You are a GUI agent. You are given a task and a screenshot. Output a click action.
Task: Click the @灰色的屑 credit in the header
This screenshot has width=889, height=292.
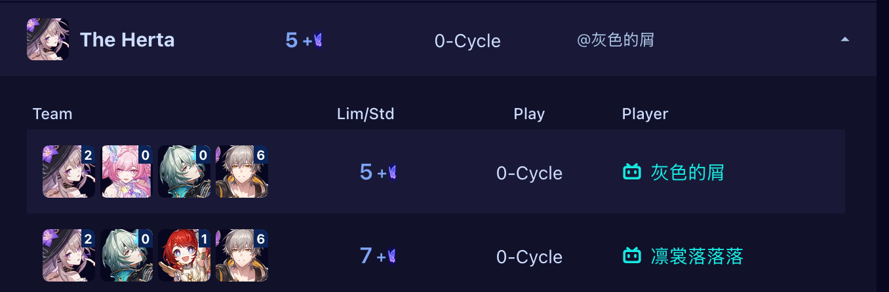point(615,41)
